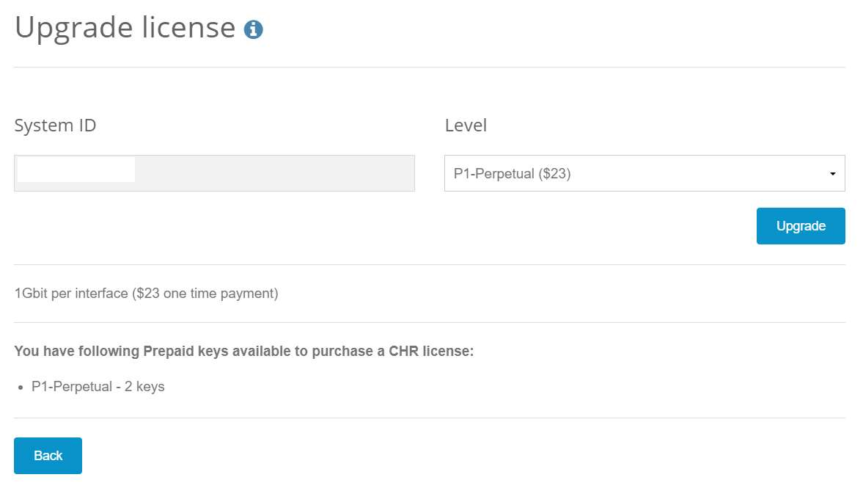863x491 pixels.
Task: Open the Level dropdown showing P1-Perpetual ($23)
Action: 645,174
